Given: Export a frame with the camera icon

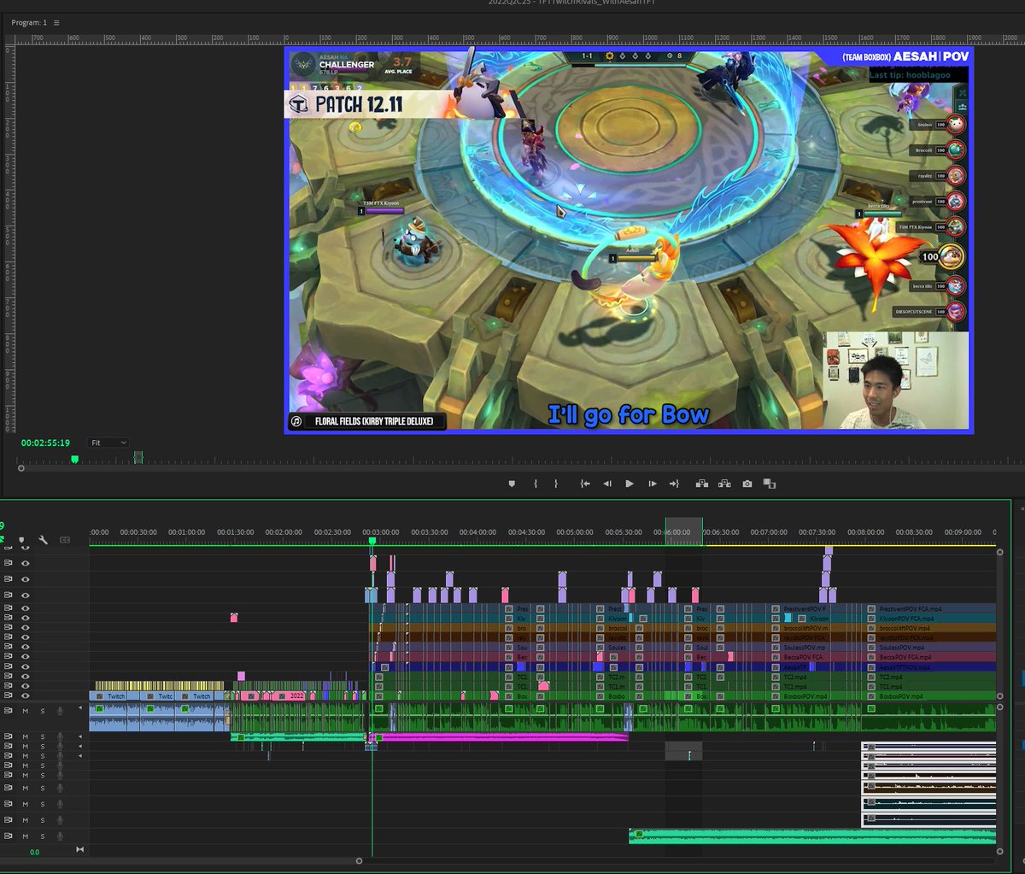Looking at the screenshot, I should point(747,484).
